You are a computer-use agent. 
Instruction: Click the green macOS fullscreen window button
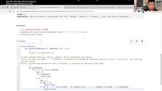click(x=8, y=7)
